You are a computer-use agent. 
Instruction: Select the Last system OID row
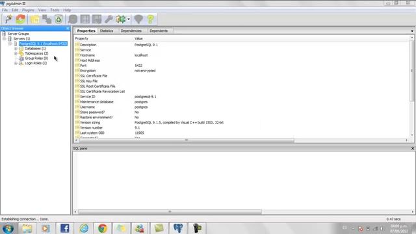(x=242, y=133)
